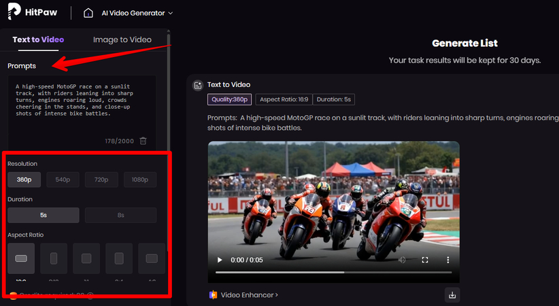Switch to the Text to Video tab
This screenshot has height=306, width=559.
[x=38, y=39]
